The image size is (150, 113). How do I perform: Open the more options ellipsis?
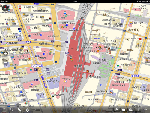click(145, 110)
